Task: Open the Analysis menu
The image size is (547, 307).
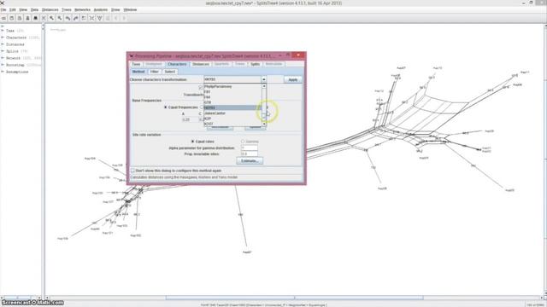Action: point(101,9)
